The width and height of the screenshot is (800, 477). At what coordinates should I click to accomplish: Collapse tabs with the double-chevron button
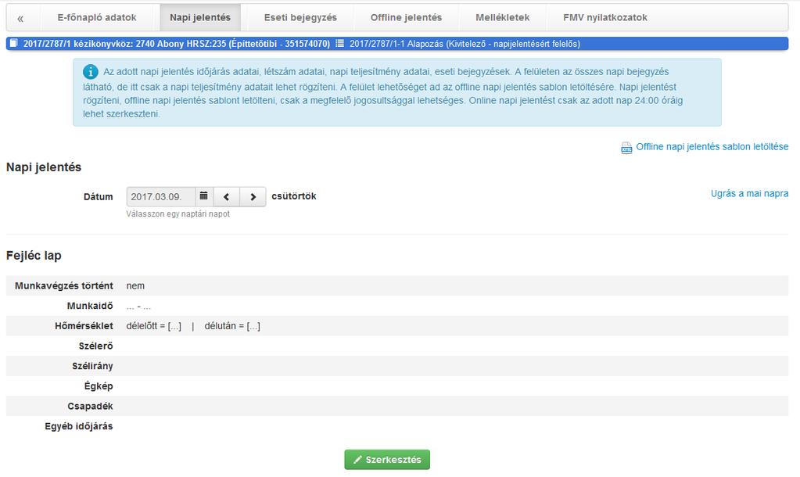click(x=20, y=18)
